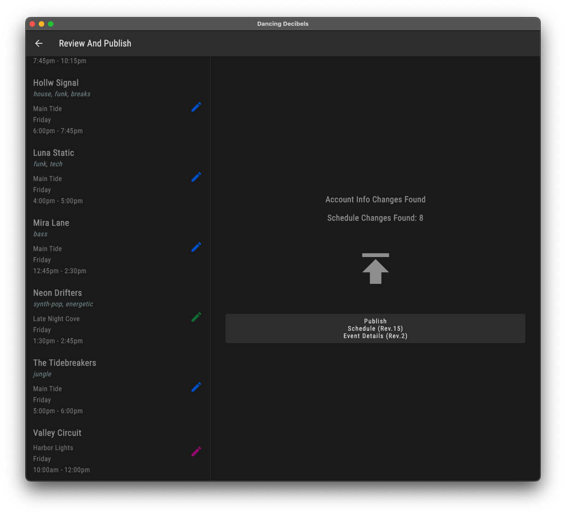
Task: Click the Mira Lane artist title
Action: click(51, 223)
